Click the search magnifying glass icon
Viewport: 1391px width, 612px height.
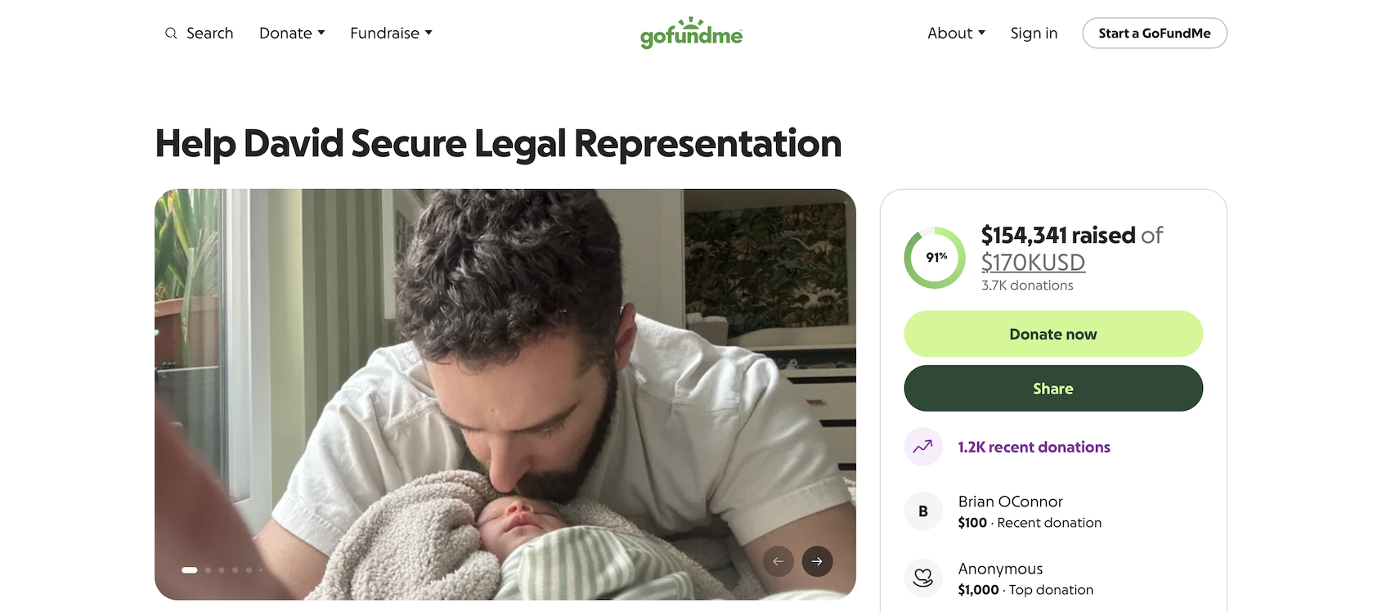(x=171, y=34)
